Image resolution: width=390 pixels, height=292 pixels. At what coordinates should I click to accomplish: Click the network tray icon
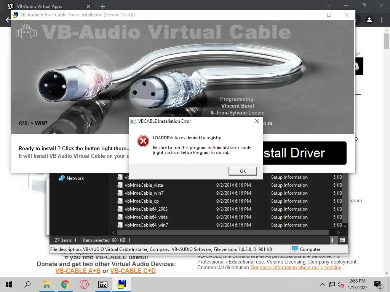coord(332,284)
